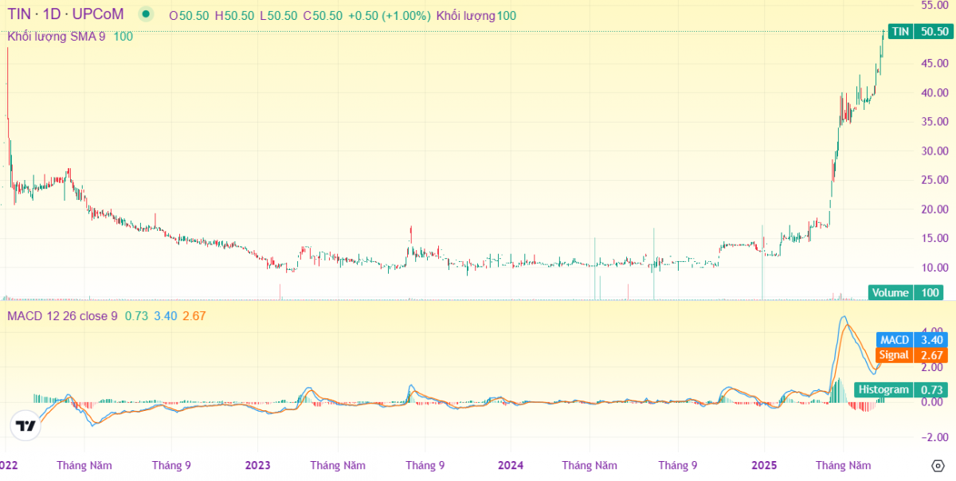Viewport: 956px width, 481px height.
Task: Click the 2024 label on time axis
Action: 510,465
